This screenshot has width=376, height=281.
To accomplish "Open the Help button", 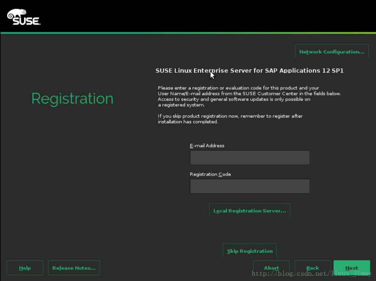I will click(25, 267).
